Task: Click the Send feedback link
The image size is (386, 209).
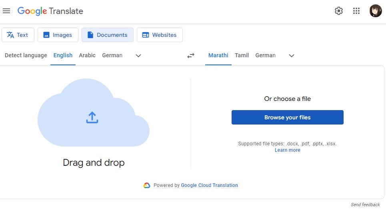Action: coord(365,205)
